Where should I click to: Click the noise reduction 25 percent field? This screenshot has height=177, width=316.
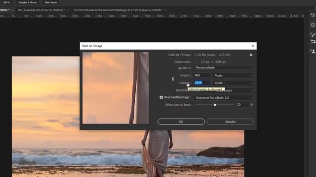point(242,105)
